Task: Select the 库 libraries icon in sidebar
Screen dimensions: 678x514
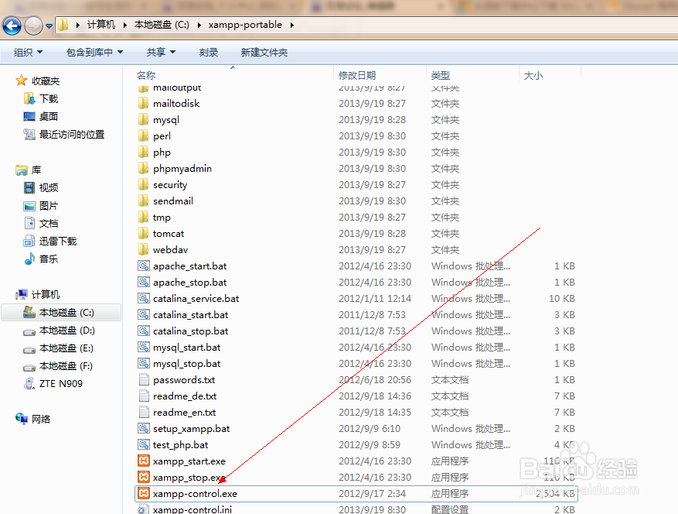Action: pos(21,170)
